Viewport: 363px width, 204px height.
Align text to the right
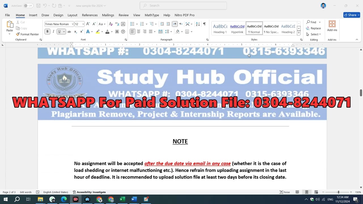145,31
